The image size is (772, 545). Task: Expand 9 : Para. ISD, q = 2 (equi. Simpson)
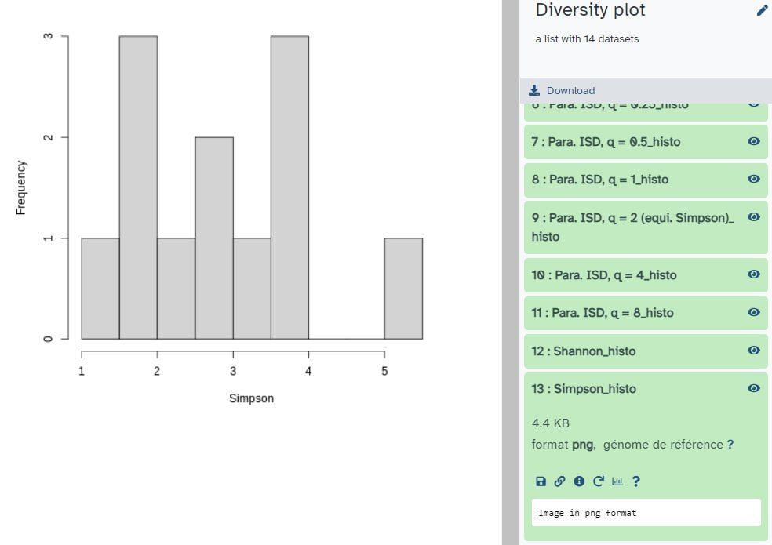(x=632, y=227)
